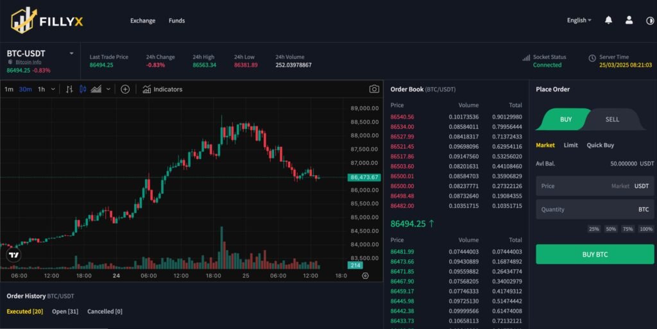This screenshot has height=329, width=657.
Task: Toggle the dark/light theme icon
Action: [x=650, y=21]
